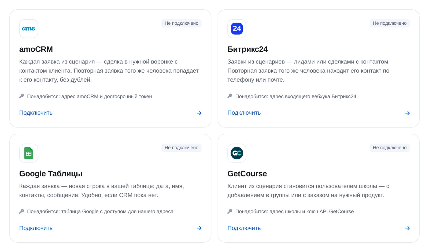Click the GetCourse GC logo icon
Screen dimensions: 429x252
(x=237, y=153)
